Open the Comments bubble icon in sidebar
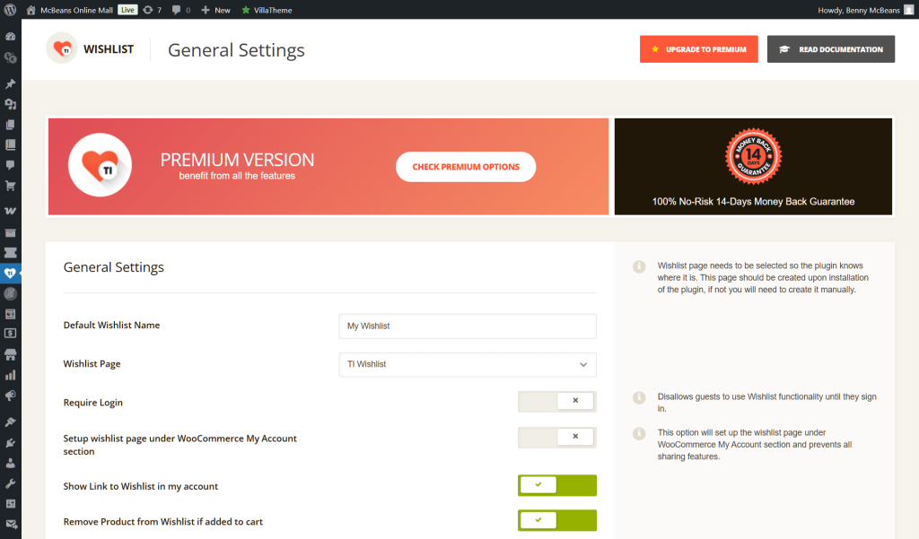This screenshot has width=919, height=539. pyautogui.click(x=11, y=164)
